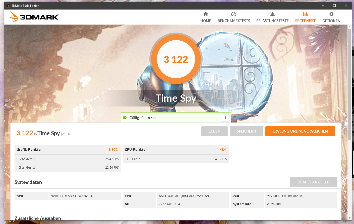Click ERGEBNIS ONLINE VERGLEICHEN button
Viewport: 354px width, 224px height.
[300, 131]
